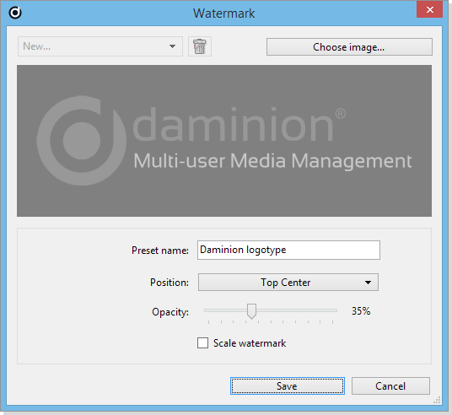Open the Position dropdown showing Top Center
Image resolution: width=452 pixels, height=415 pixels.
click(288, 283)
